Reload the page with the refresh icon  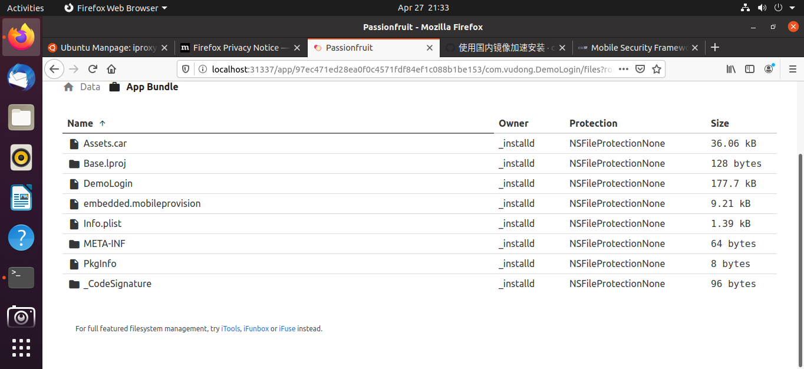pyautogui.click(x=93, y=69)
